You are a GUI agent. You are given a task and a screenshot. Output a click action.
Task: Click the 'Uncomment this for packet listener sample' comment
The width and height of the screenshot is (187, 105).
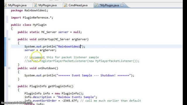(62, 57)
